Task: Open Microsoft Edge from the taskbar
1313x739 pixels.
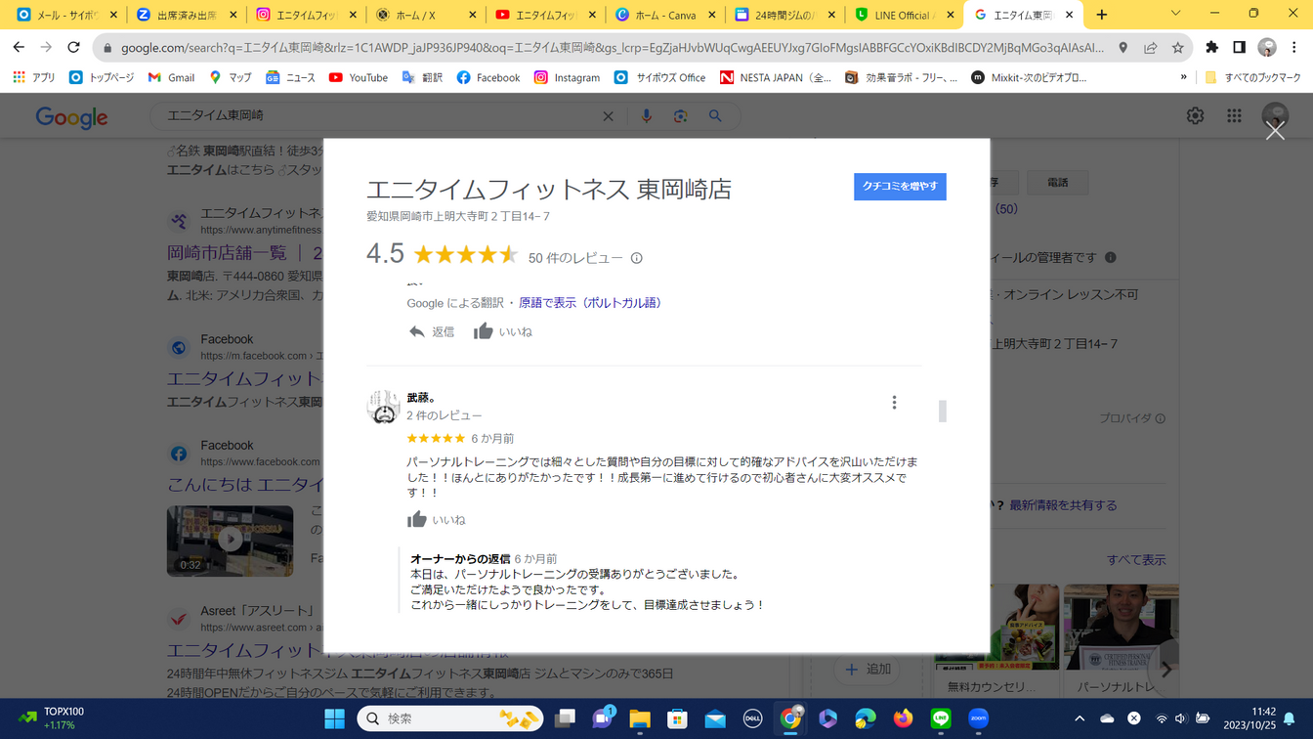Action: [x=866, y=718]
